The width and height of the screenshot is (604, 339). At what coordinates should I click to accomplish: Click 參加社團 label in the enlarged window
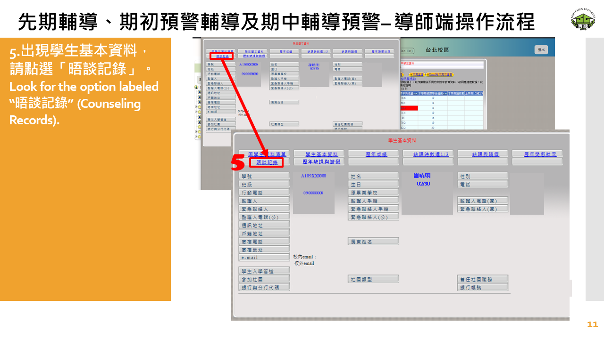click(264, 279)
